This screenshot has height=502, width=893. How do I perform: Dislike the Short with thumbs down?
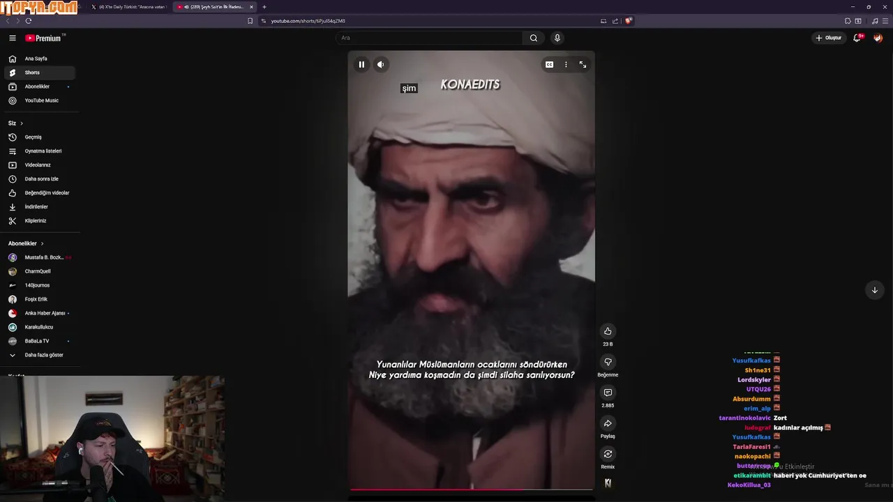coord(608,362)
